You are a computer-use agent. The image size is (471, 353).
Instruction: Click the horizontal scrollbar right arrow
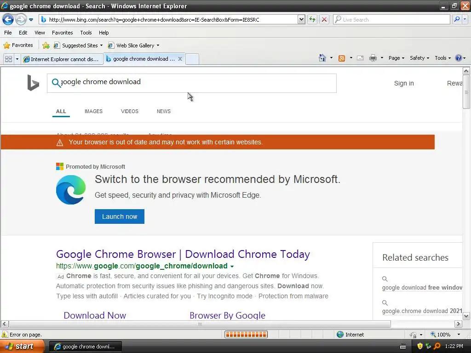[458, 324]
